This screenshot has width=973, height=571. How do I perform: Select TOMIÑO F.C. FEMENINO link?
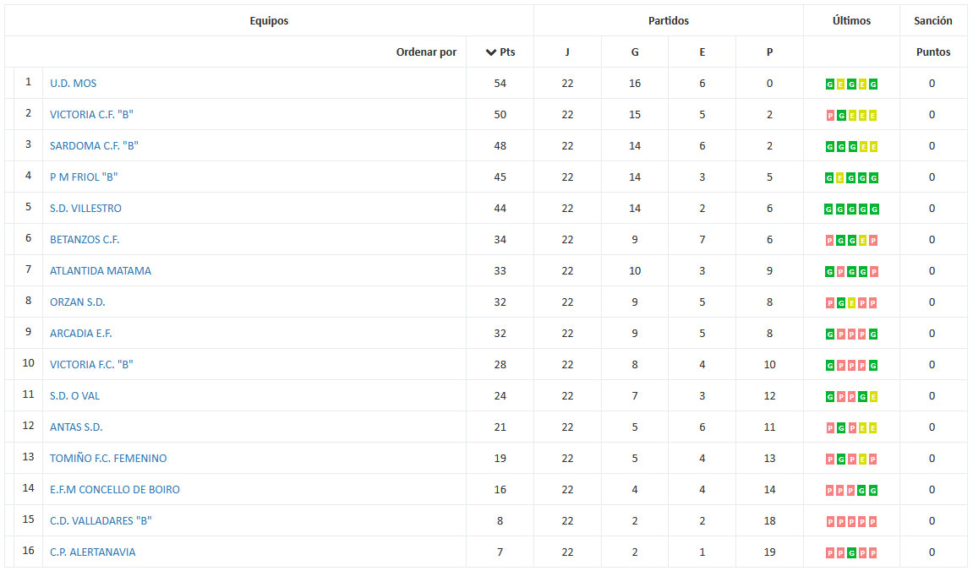point(108,458)
